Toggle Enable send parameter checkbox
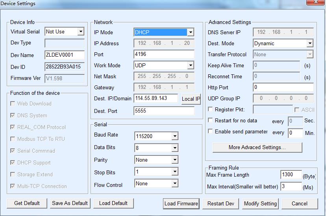Screen dimensions: 326x216 coord(211,131)
